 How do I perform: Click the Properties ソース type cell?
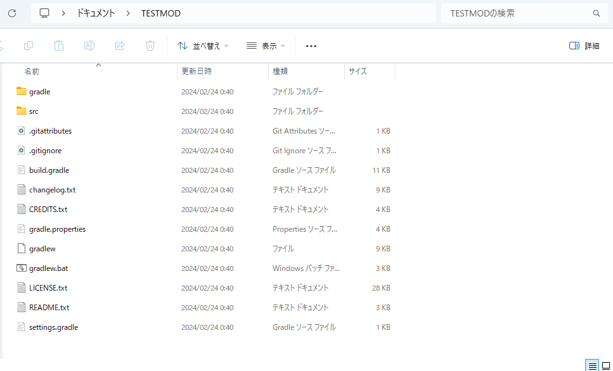click(304, 229)
